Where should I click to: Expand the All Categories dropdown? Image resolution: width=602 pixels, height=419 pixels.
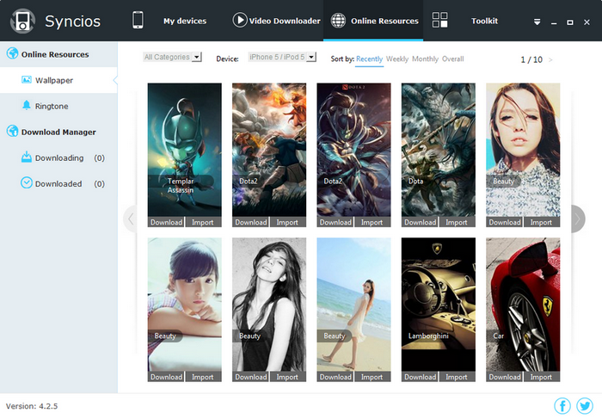[x=172, y=58]
